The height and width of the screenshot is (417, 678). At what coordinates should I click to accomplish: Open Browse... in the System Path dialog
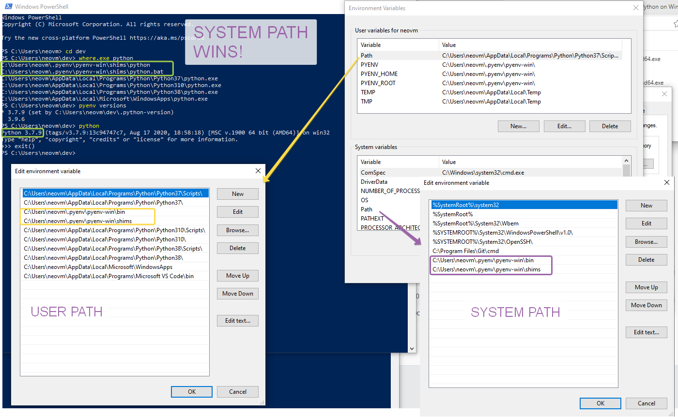click(646, 241)
